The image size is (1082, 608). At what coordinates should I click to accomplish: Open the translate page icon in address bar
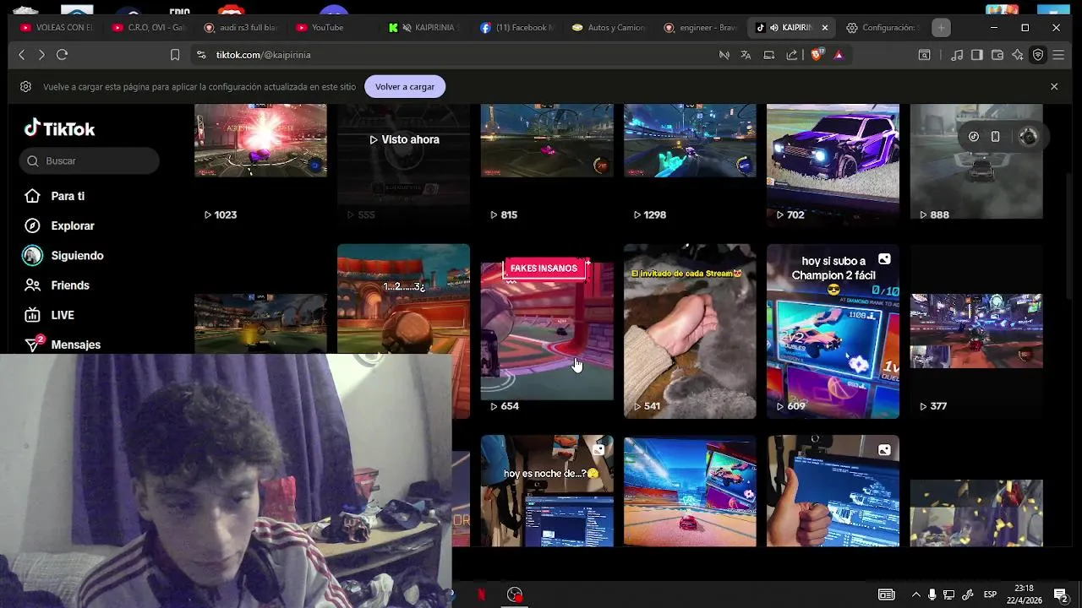click(746, 55)
